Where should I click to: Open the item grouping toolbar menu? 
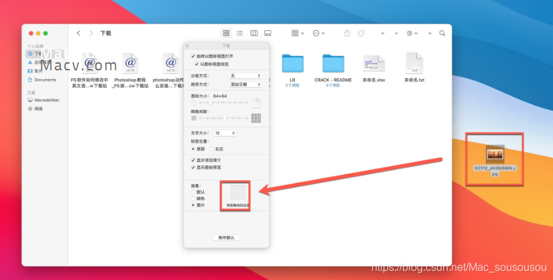298,33
